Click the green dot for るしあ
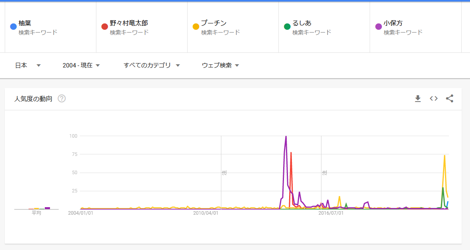The height and width of the screenshot is (250, 470). point(287,27)
